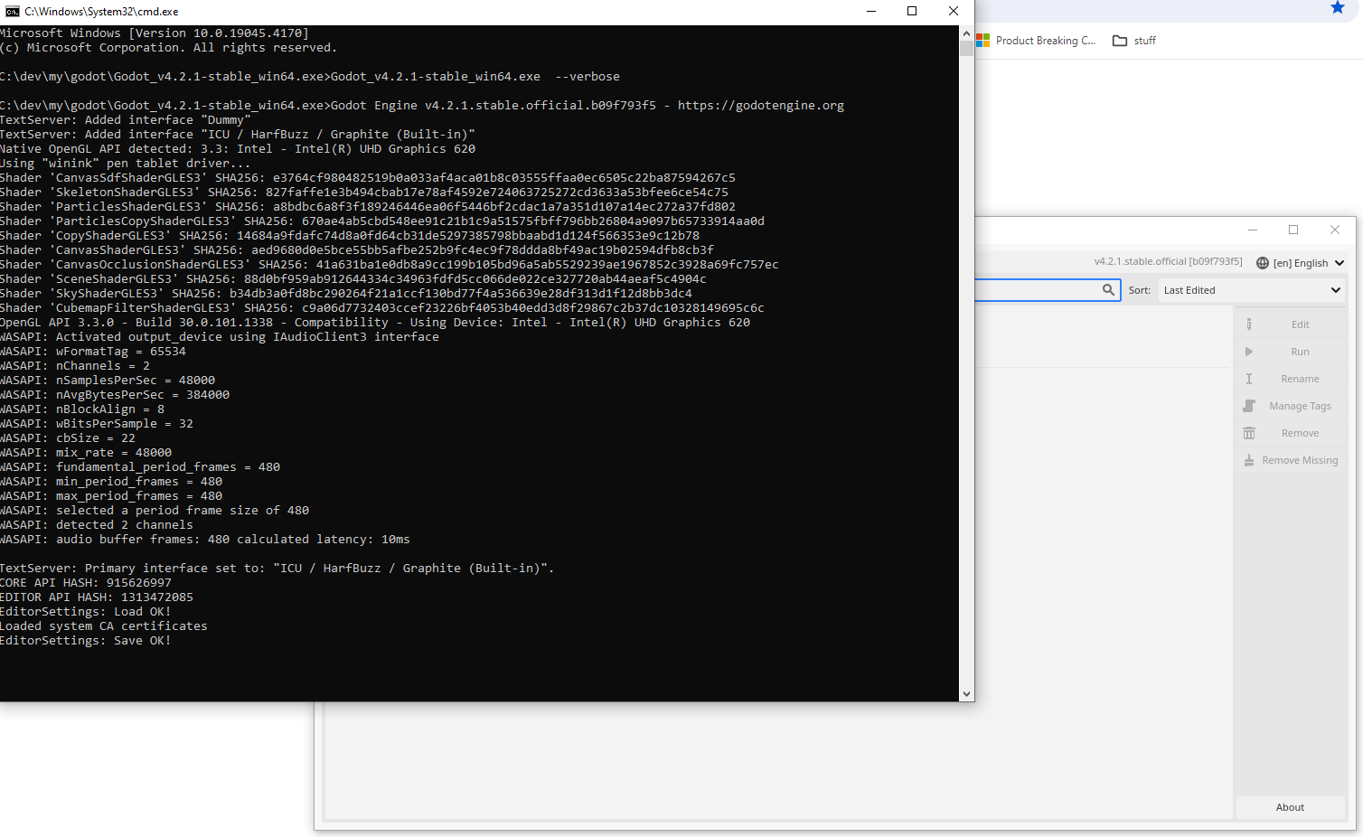Click the About button

click(1290, 807)
